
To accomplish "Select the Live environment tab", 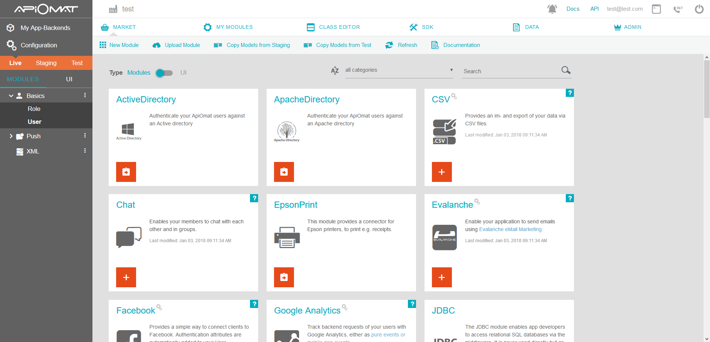I will coord(15,63).
